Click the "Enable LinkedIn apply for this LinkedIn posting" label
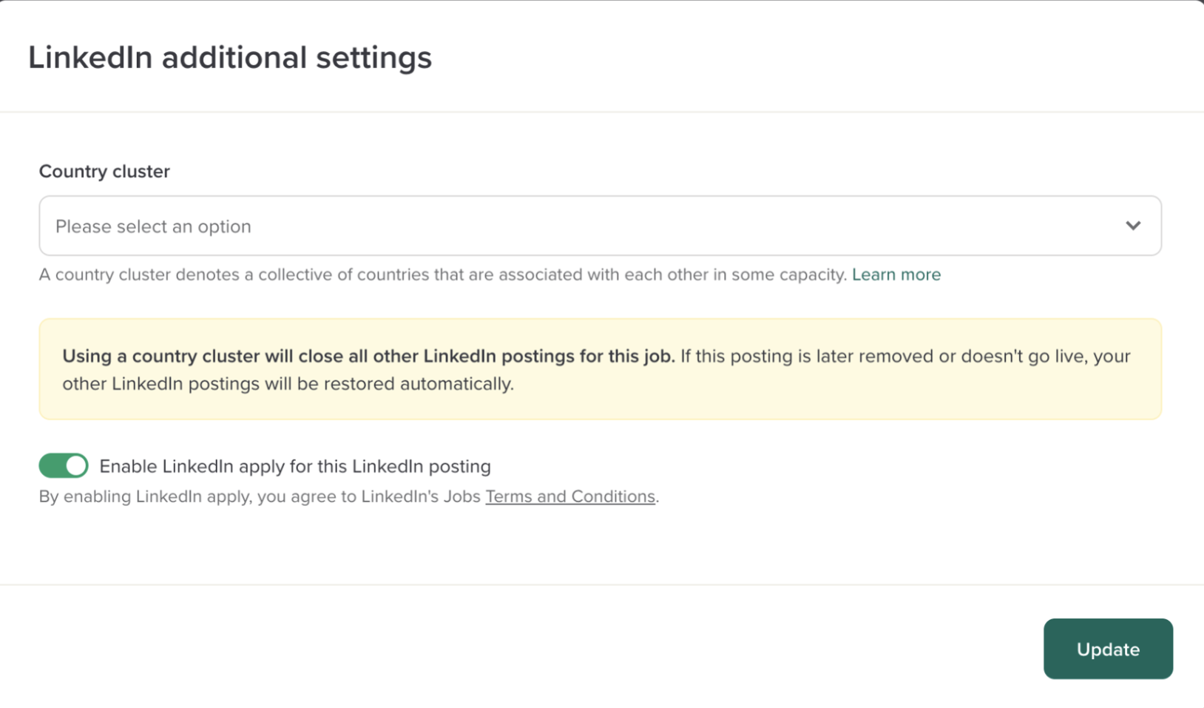 point(294,466)
